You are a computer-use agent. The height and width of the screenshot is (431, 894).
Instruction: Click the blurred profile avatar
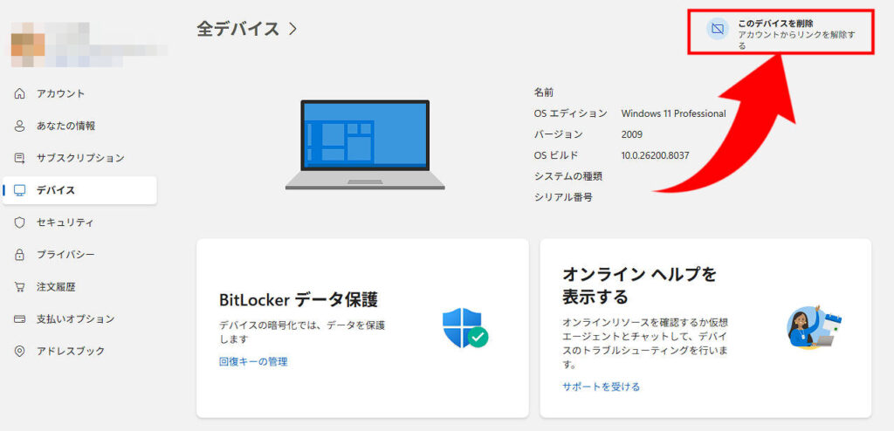click(x=29, y=44)
